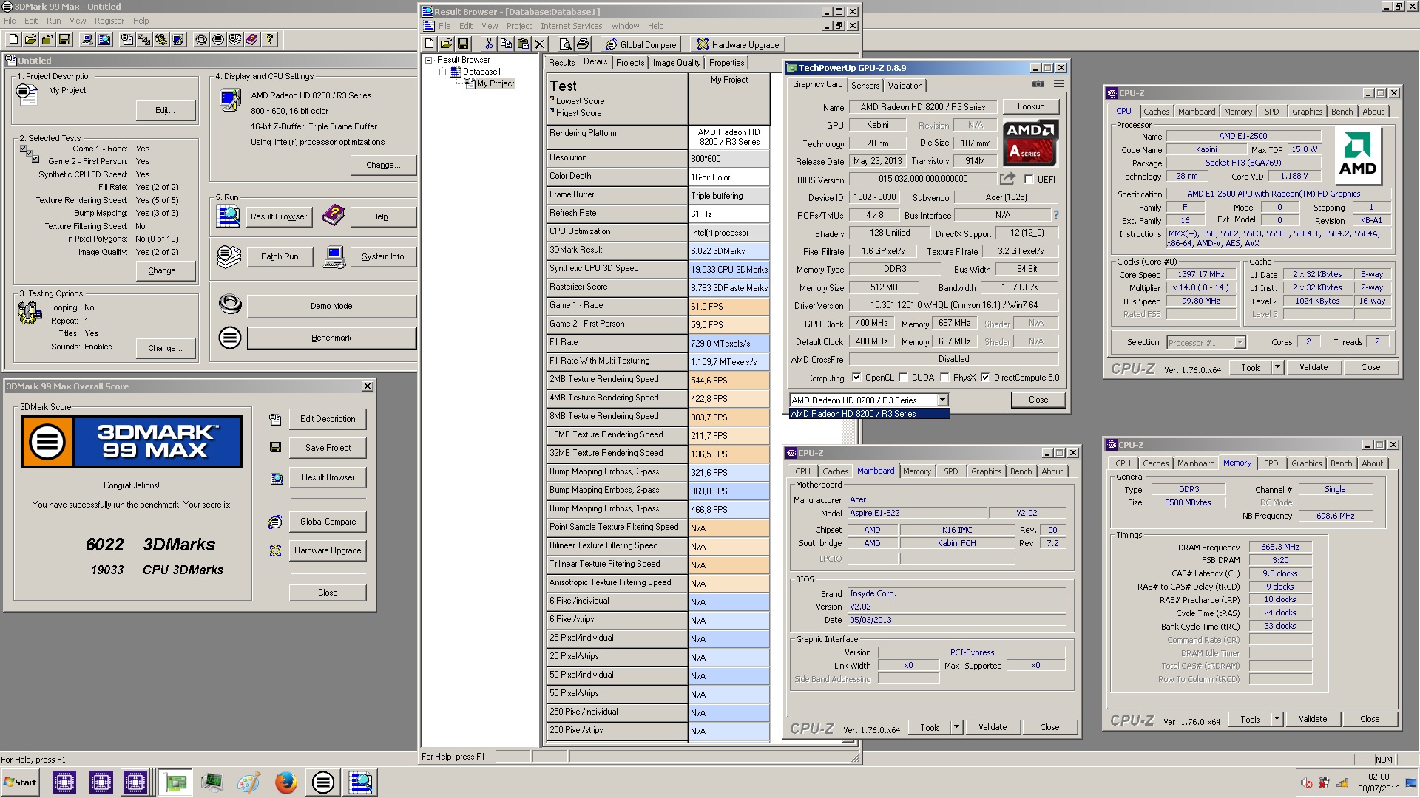Click Result Browser magnifier icon in taskbar
Image resolution: width=1420 pixels, height=798 pixels.
point(360,782)
